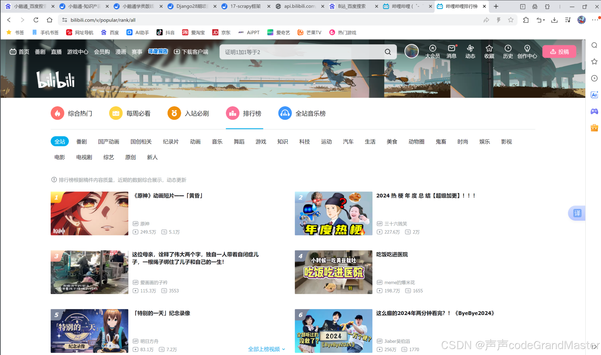Filter ranking by 电视剧 category

pyautogui.click(x=84, y=157)
